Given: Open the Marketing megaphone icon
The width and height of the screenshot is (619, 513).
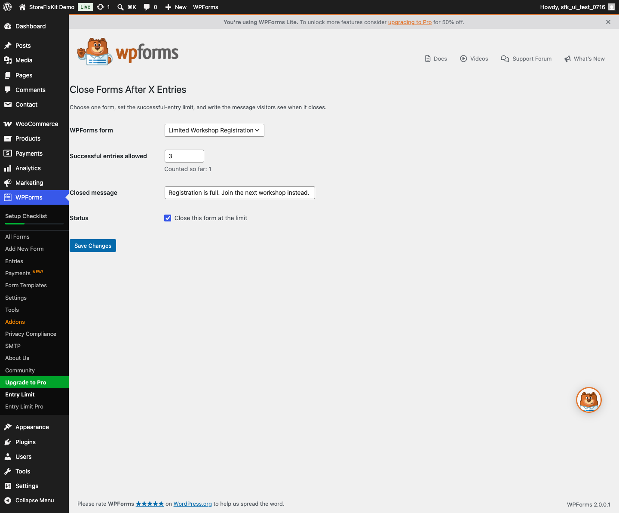Looking at the screenshot, I should click(x=8, y=183).
